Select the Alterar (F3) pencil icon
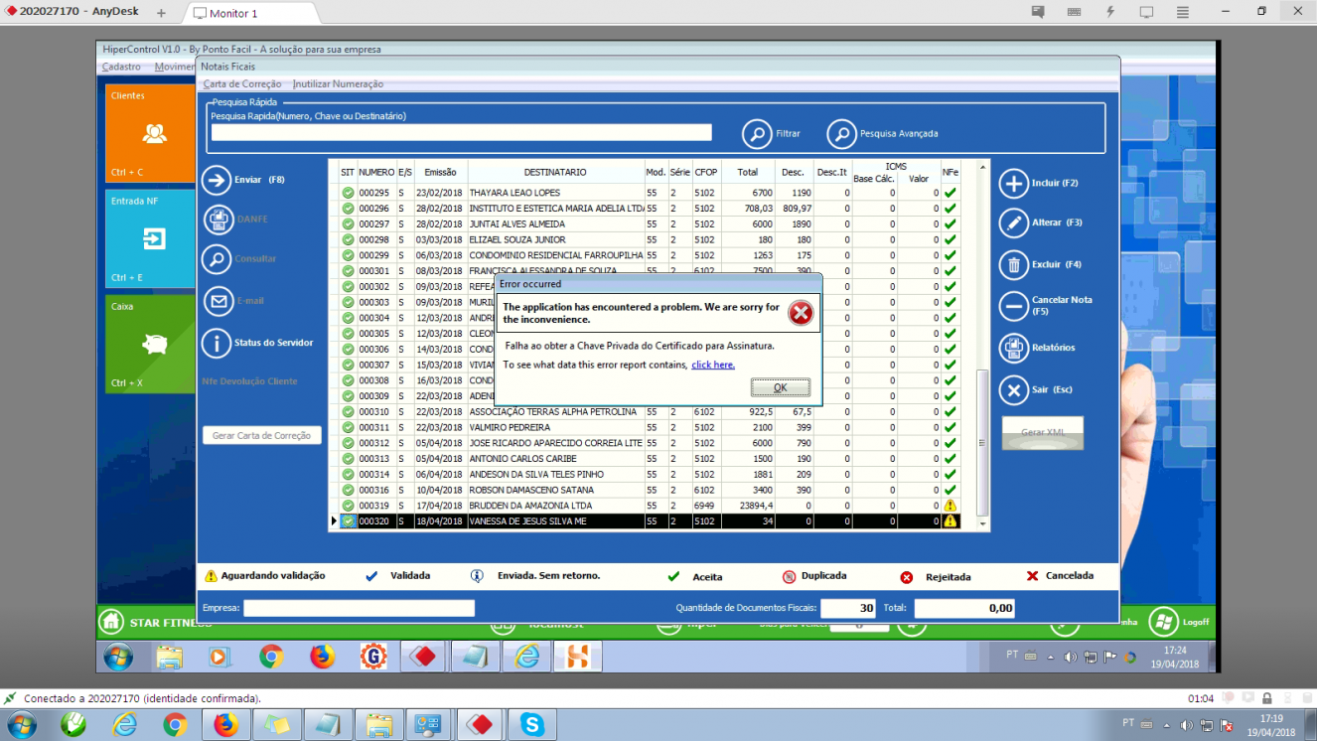The image size is (1317, 741). click(x=1013, y=223)
